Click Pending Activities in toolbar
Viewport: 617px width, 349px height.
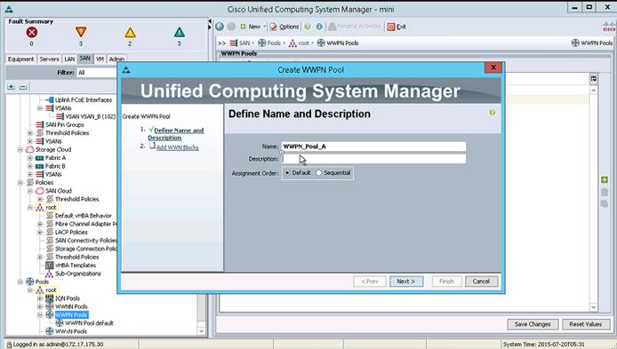355,27
